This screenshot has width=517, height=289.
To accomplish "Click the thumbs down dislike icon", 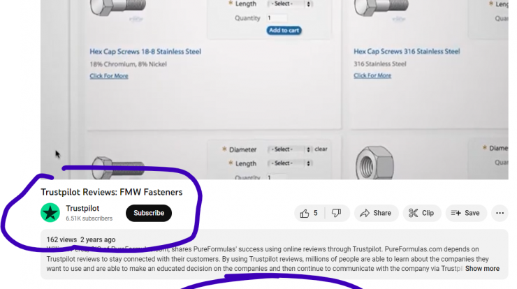I will point(337,213).
